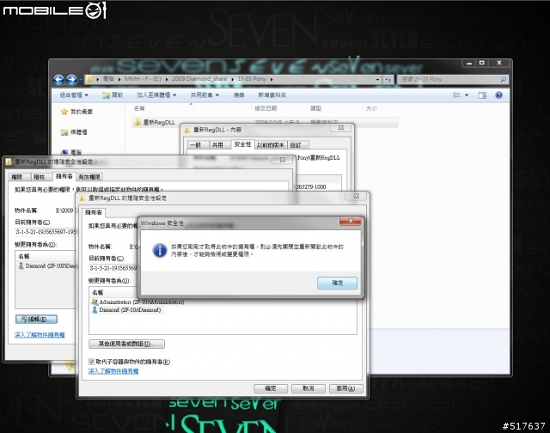Open 深入了解物件擁有權 link in the front owner dialog

[x=113, y=371]
